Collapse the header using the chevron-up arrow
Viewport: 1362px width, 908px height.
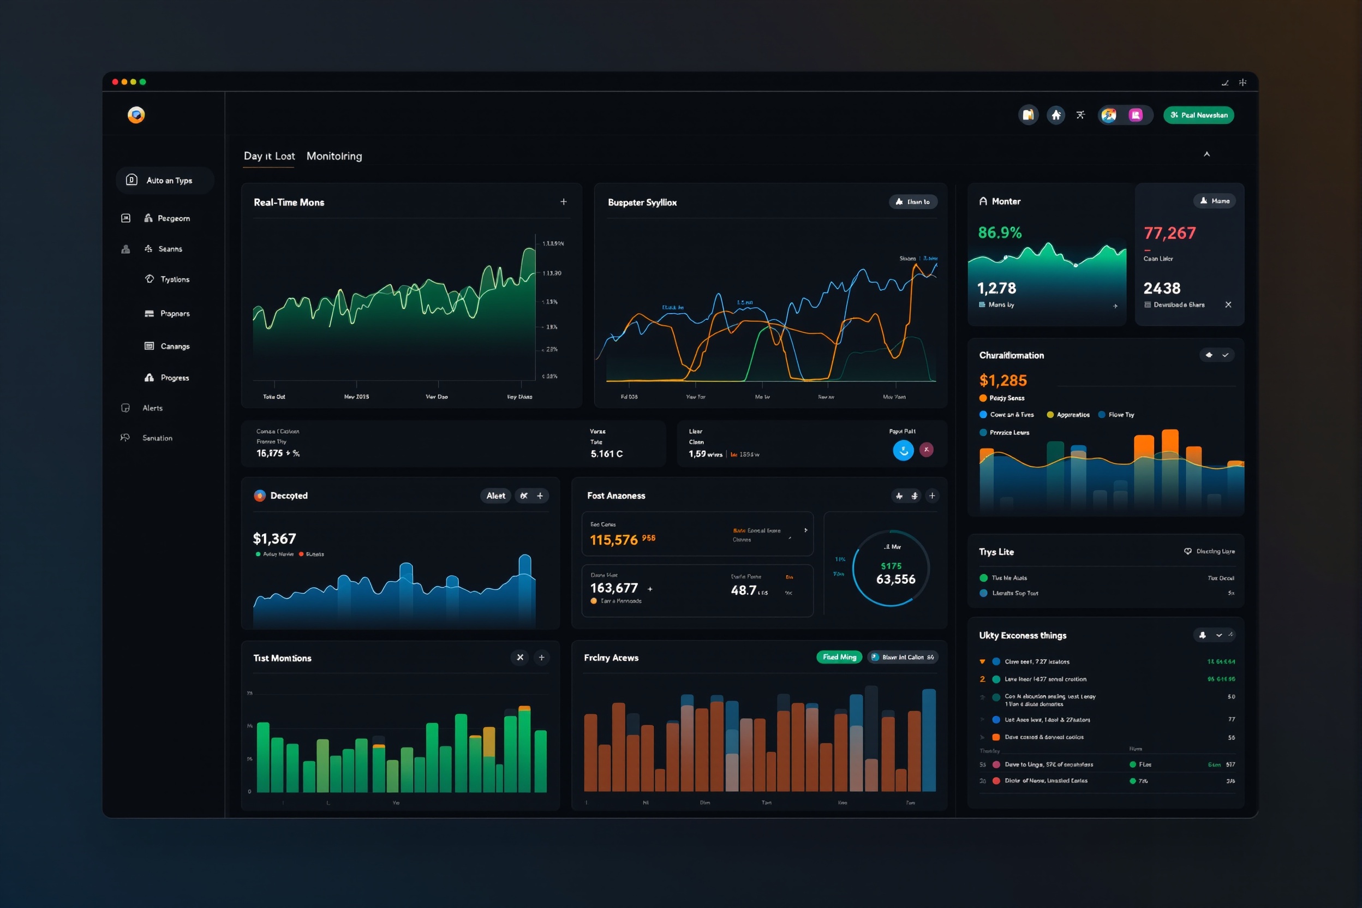(1207, 154)
